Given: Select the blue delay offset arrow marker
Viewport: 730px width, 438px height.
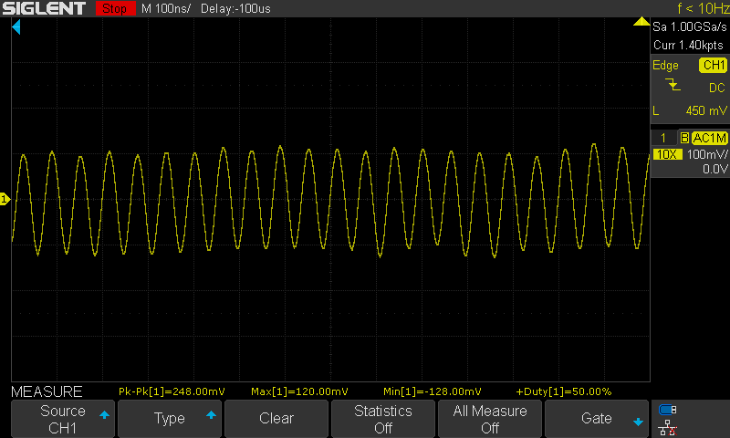Looking at the screenshot, I should click(x=16, y=27).
